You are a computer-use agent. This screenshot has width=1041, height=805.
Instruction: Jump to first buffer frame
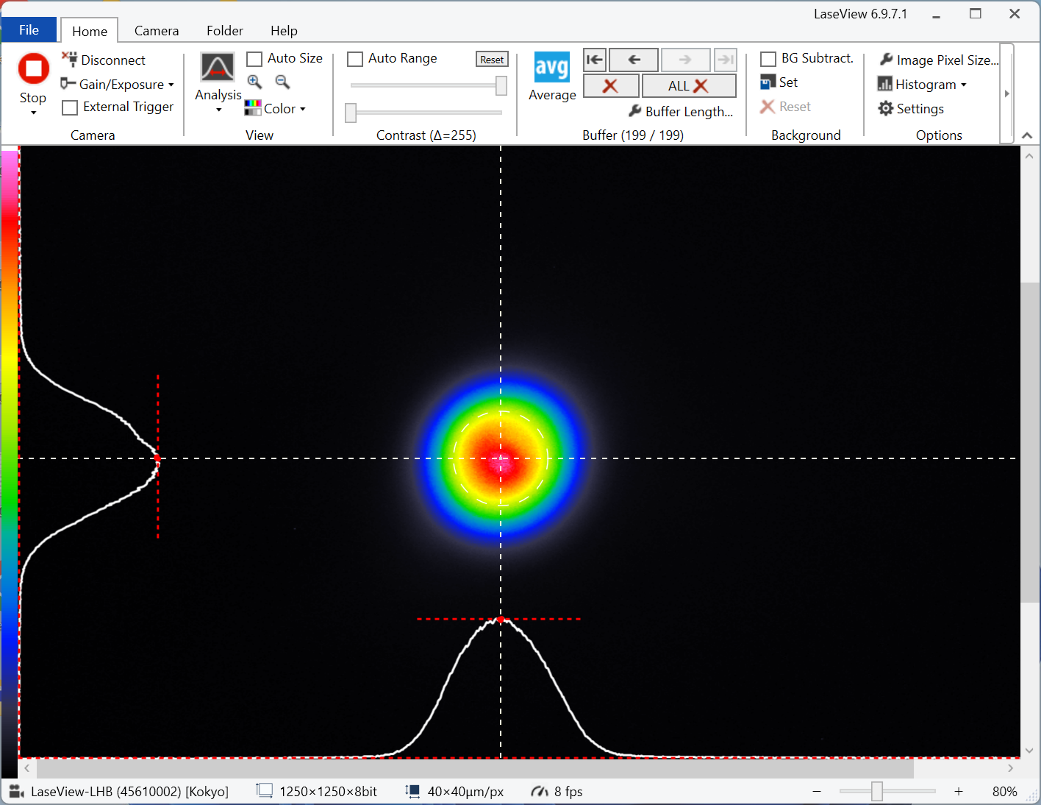click(595, 60)
